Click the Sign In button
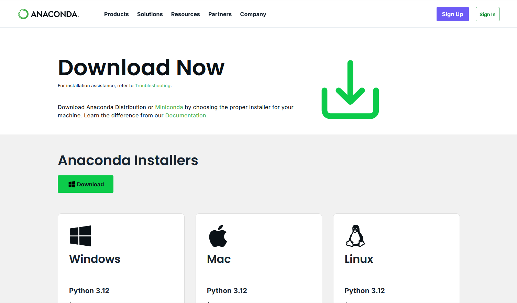The width and height of the screenshot is (517, 303). point(487,14)
